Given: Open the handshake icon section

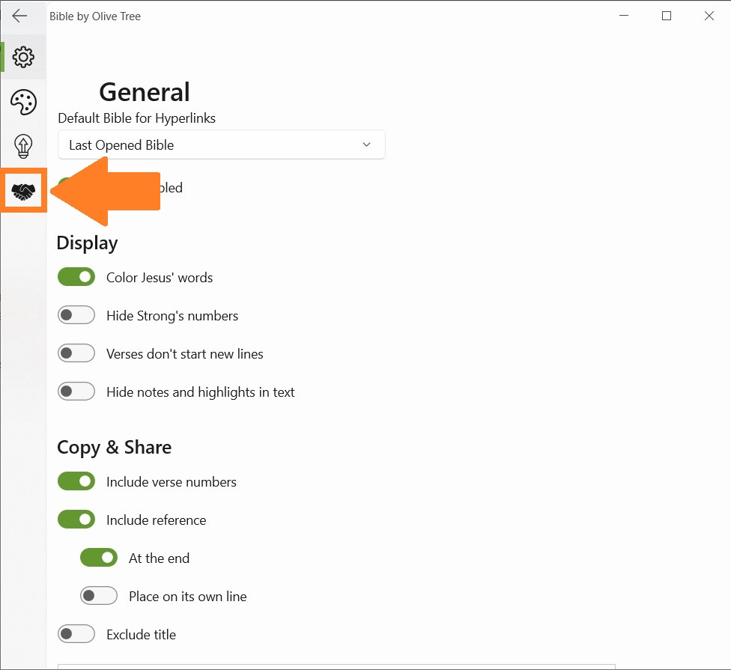Looking at the screenshot, I should coord(23,192).
